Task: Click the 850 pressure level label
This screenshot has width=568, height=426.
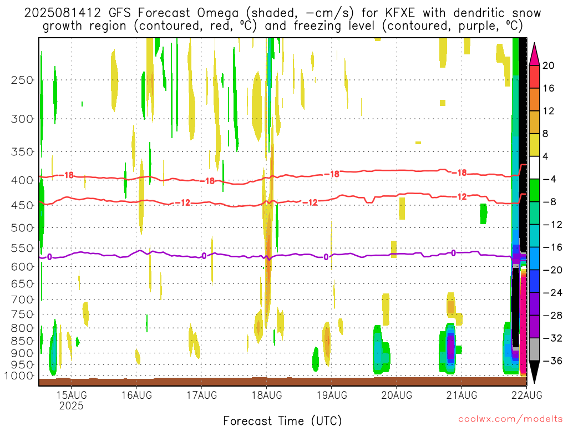Action: click(x=22, y=341)
